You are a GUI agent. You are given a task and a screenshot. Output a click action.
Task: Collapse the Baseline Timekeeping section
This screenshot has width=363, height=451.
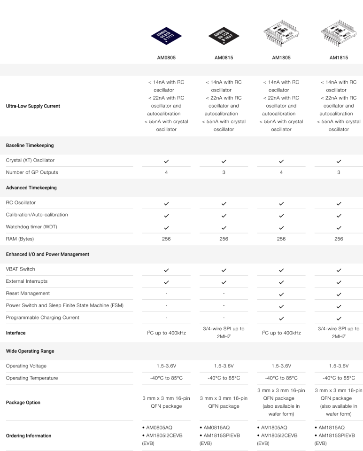click(30, 146)
